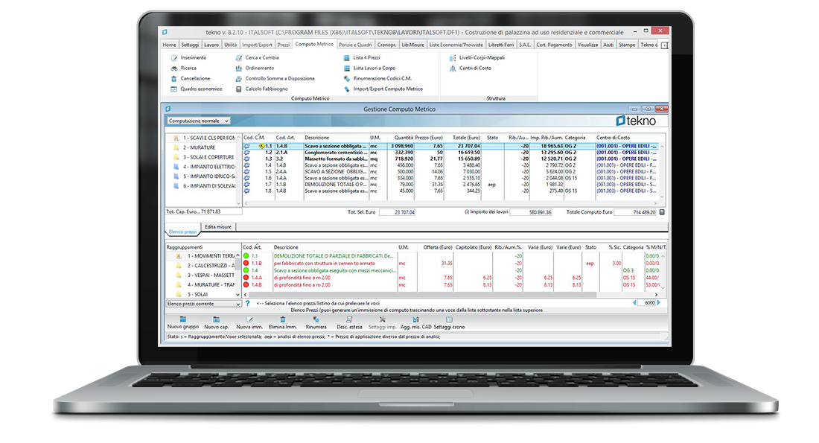Click green status circle of item 1.1

[x=246, y=256]
